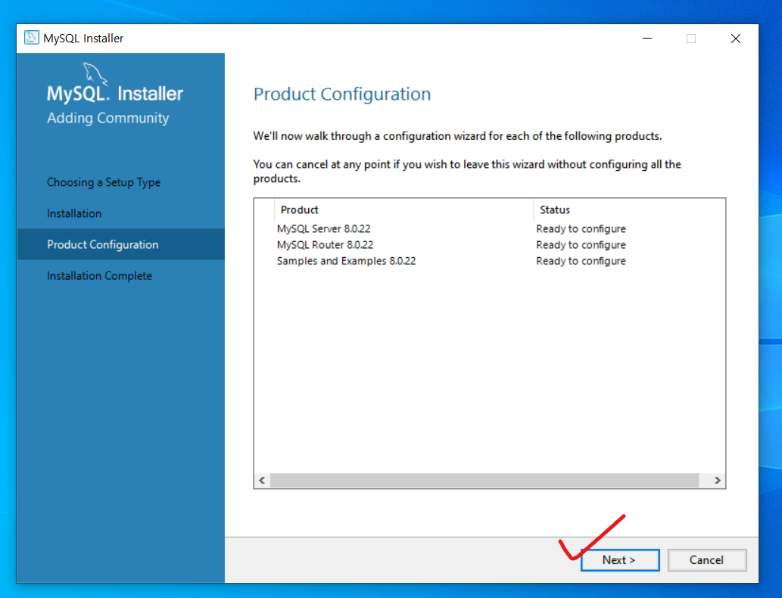The height and width of the screenshot is (598, 782).
Task: Click the Adding Community subtitle text
Action: click(x=107, y=118)
